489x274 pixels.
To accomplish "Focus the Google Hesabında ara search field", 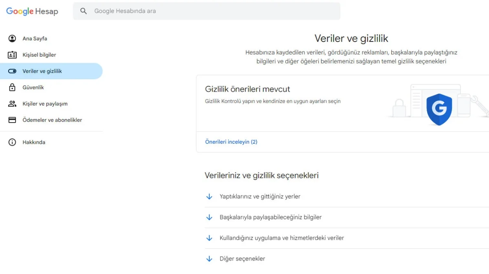I will pyautogui.click(x=212, y=11).
